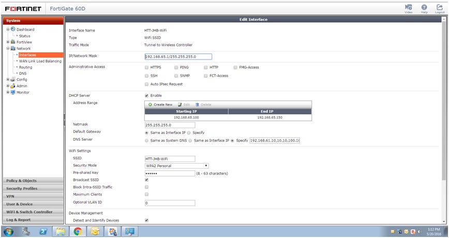Image resolution: width=449 pixels, height=238 pixels.
Task: Enable Maximum Clients checkbox
Action: click(146, 194)
